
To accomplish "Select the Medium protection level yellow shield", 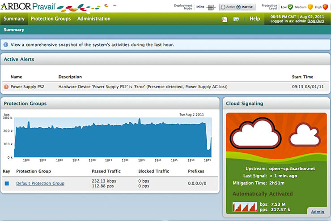I will coord(310,7).
